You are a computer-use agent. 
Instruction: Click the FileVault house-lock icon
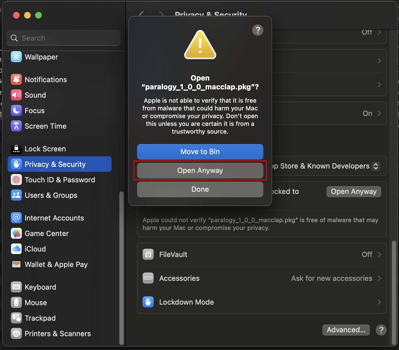tap(148, 255)
